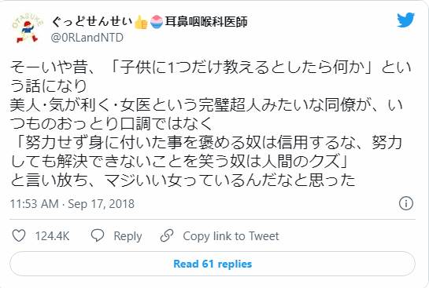
Task: Open Read 61 replies
Action: (x=213, y=264)
